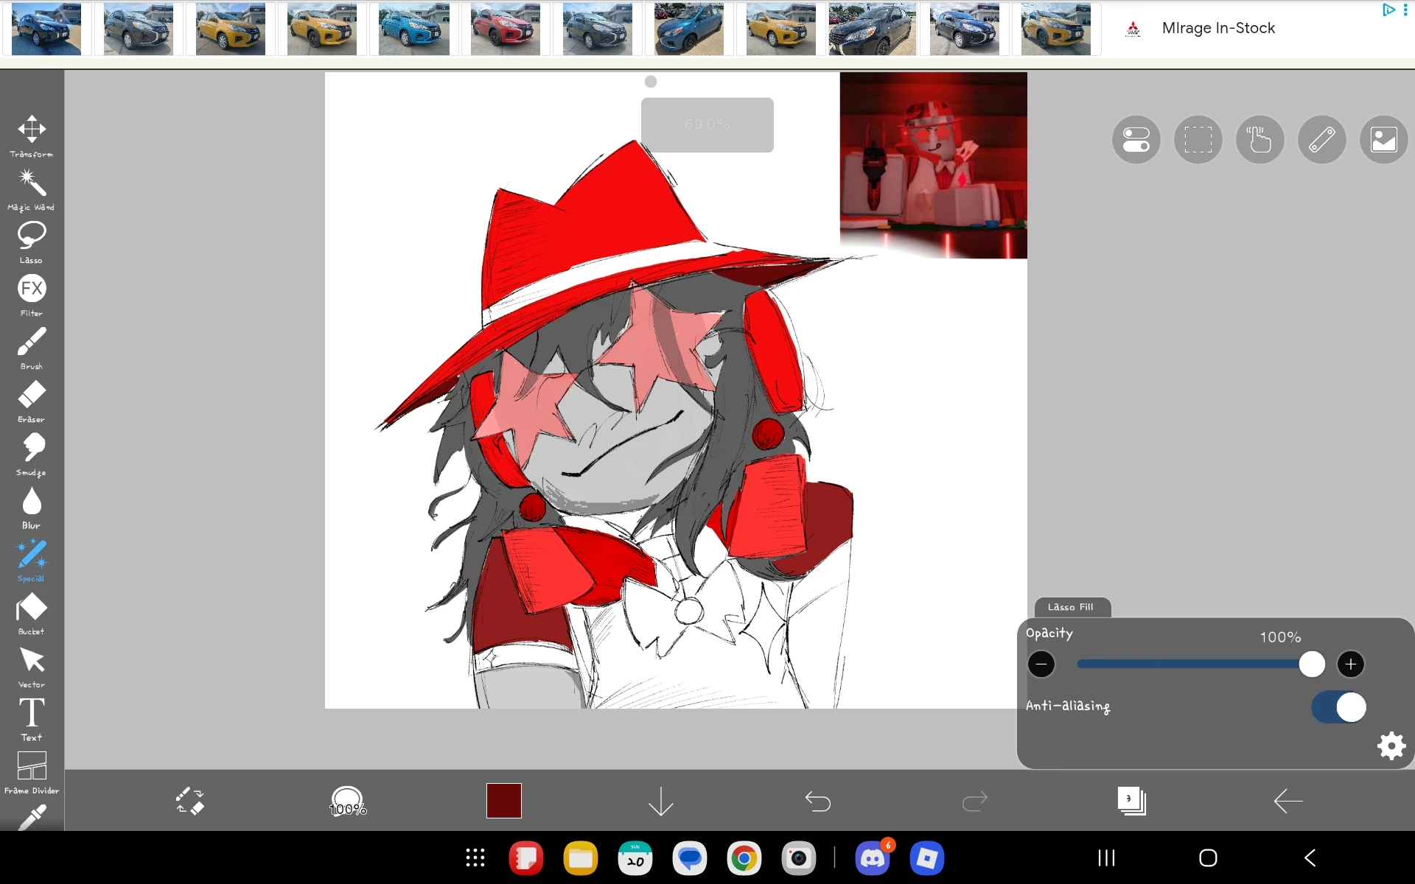This screenshot has width=1415, height=884.
Task: Open Lasso Fill advanced settings gear
Action: (x=1390, y=746)
